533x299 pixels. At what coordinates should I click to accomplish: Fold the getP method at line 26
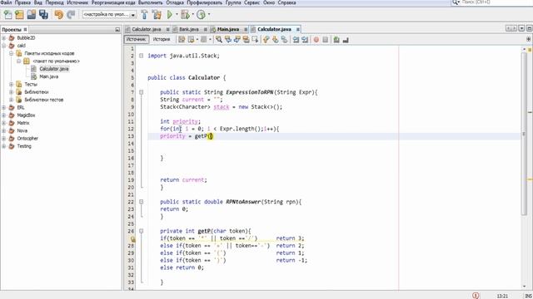(141, 231)
